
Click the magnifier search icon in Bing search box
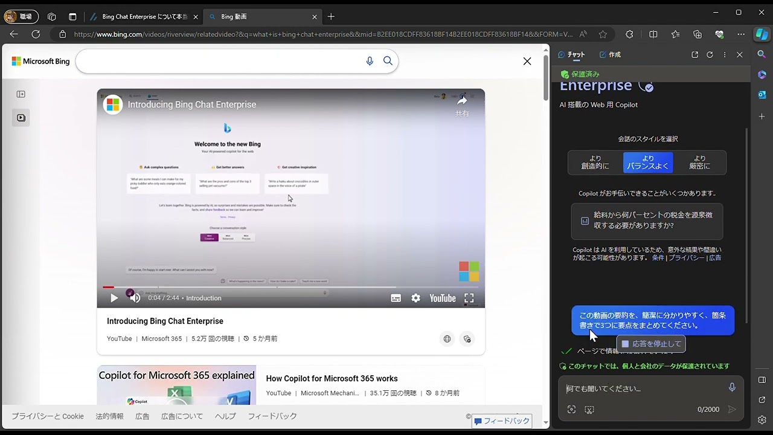coord(388,61)
